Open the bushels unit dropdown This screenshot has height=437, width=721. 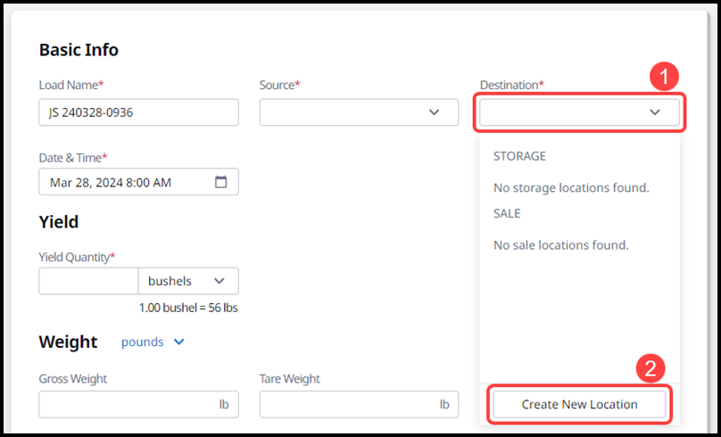(188, 281)
